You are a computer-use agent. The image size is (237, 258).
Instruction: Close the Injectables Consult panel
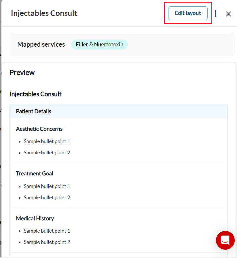coord(228,14)
